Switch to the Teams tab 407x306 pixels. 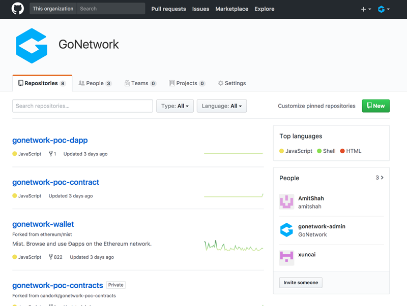click(140, 83)
